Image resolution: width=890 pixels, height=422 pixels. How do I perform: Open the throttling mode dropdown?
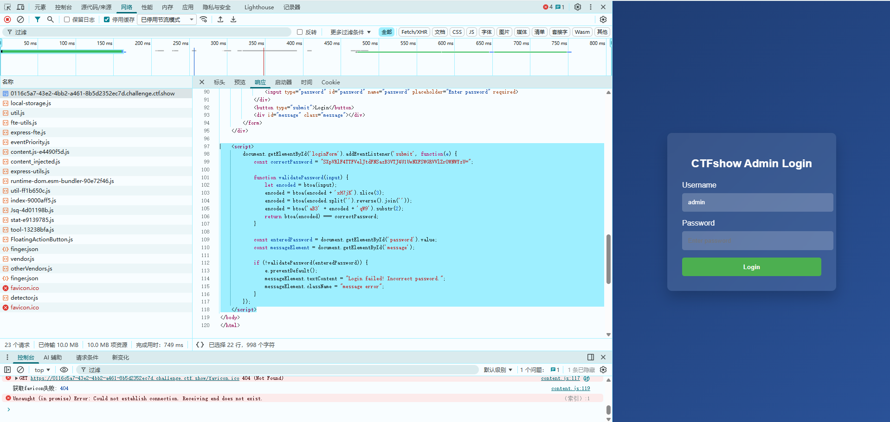pyautogui.click(x=167, y=19)
